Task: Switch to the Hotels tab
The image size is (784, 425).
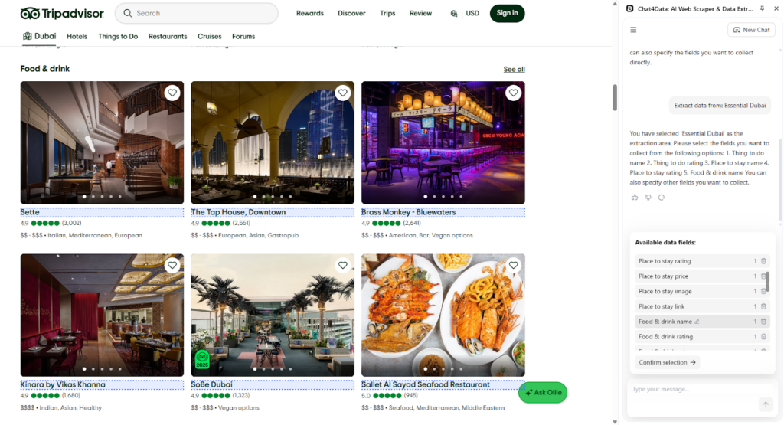Action: (x=77, y=37)
